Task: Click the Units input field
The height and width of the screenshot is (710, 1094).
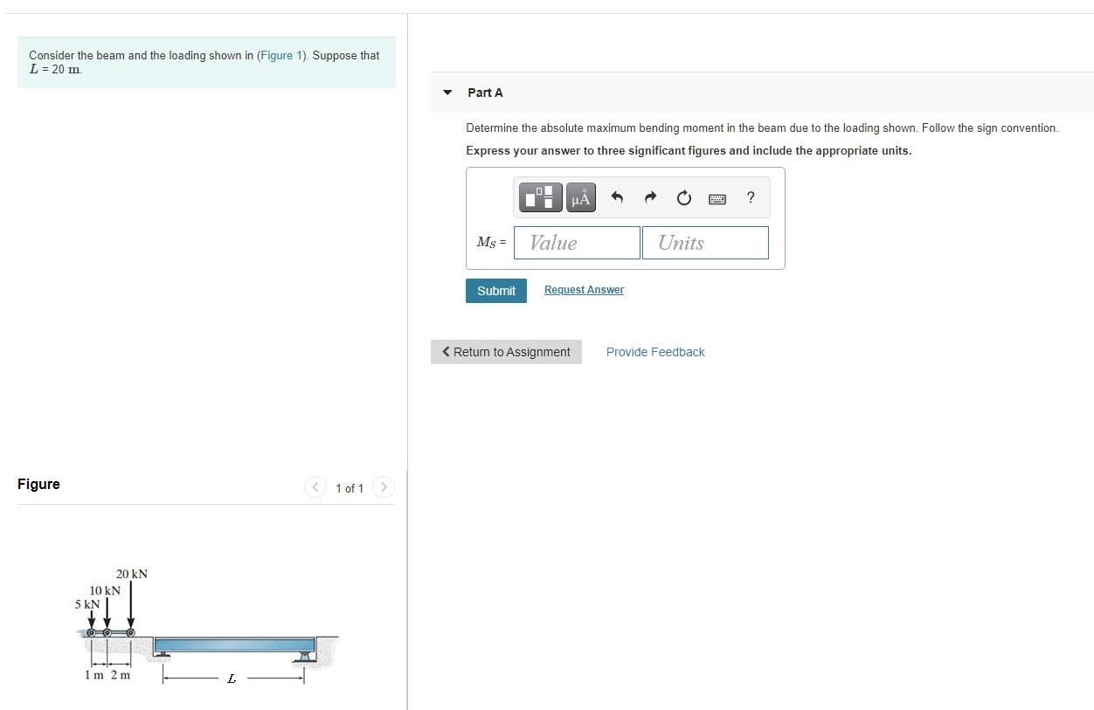Action: click(706, 243)
